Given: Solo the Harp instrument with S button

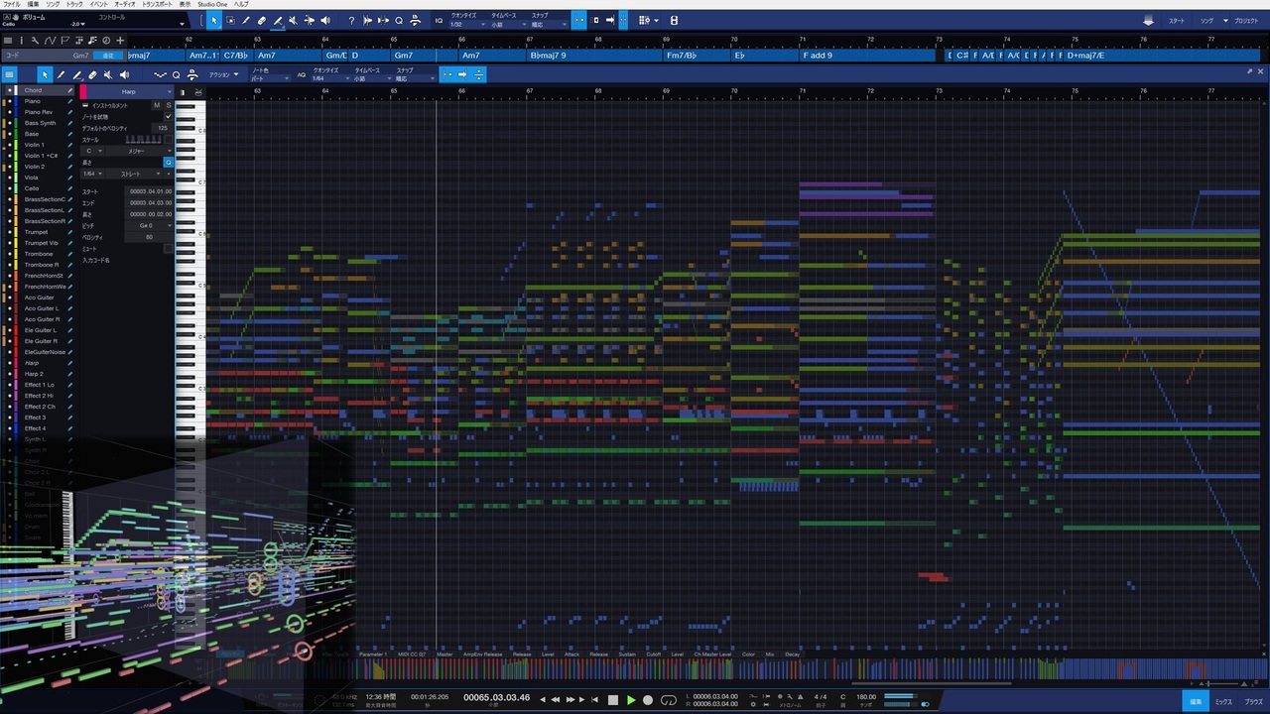Looking at the screenshot, I should [168, 104].
